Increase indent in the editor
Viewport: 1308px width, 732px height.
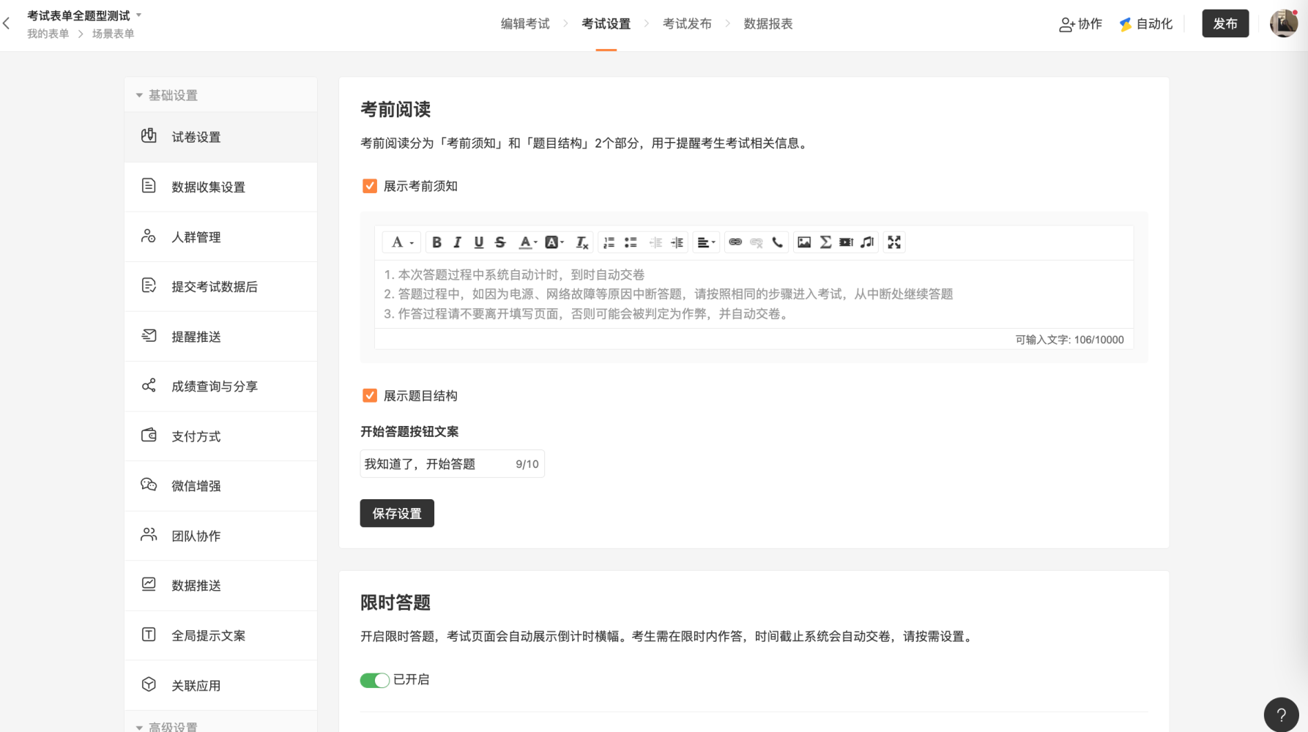point(677,242)
